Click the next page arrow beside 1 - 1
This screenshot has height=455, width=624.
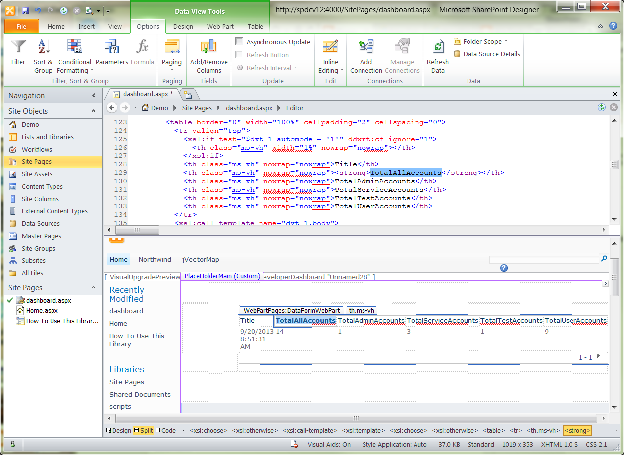(599, 356)
